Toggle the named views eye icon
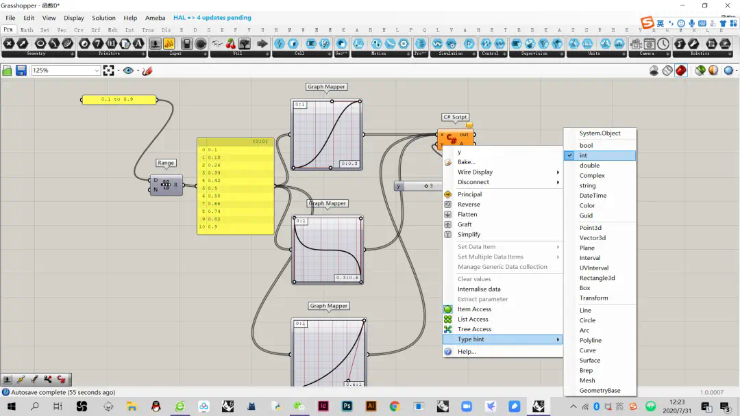 (x=128, y=70)
